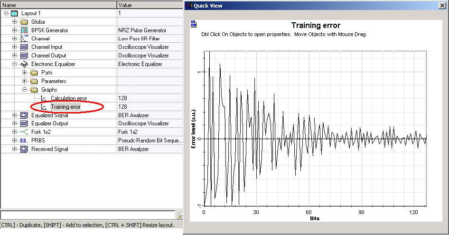Click the Equalizer Output oscilloscope icon

(24, 123)
